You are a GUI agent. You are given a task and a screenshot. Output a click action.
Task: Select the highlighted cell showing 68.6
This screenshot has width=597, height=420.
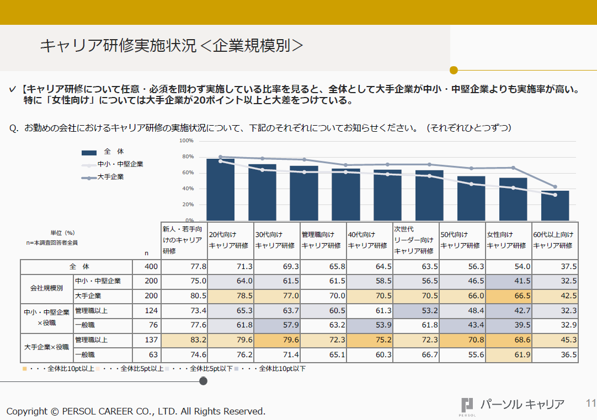(508, 340)
